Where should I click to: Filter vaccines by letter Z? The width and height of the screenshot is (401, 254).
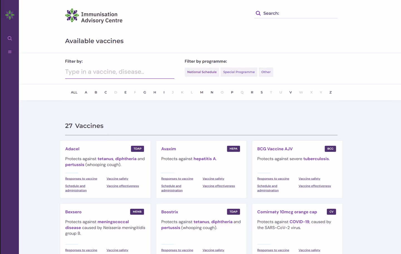(331, 92)
